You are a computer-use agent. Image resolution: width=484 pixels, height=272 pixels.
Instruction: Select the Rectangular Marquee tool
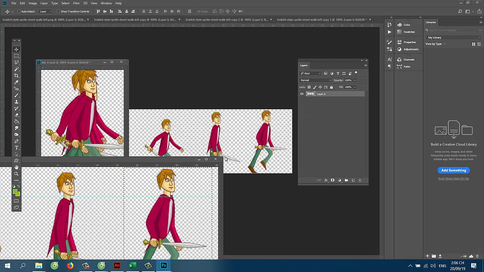click(16, 56)
